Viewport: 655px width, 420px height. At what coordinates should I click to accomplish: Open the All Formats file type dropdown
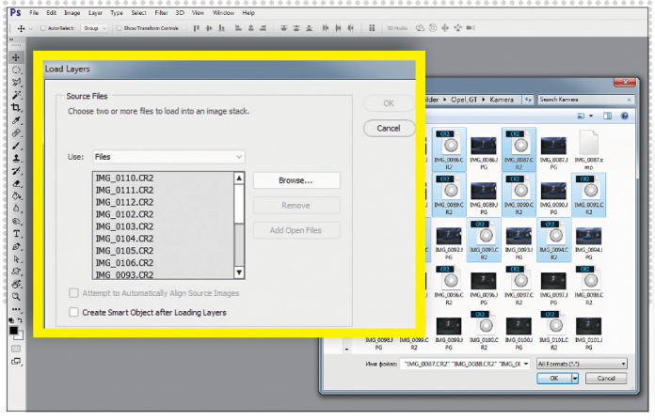581,363
